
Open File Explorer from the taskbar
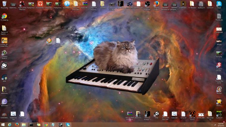[x=24, y=125]
